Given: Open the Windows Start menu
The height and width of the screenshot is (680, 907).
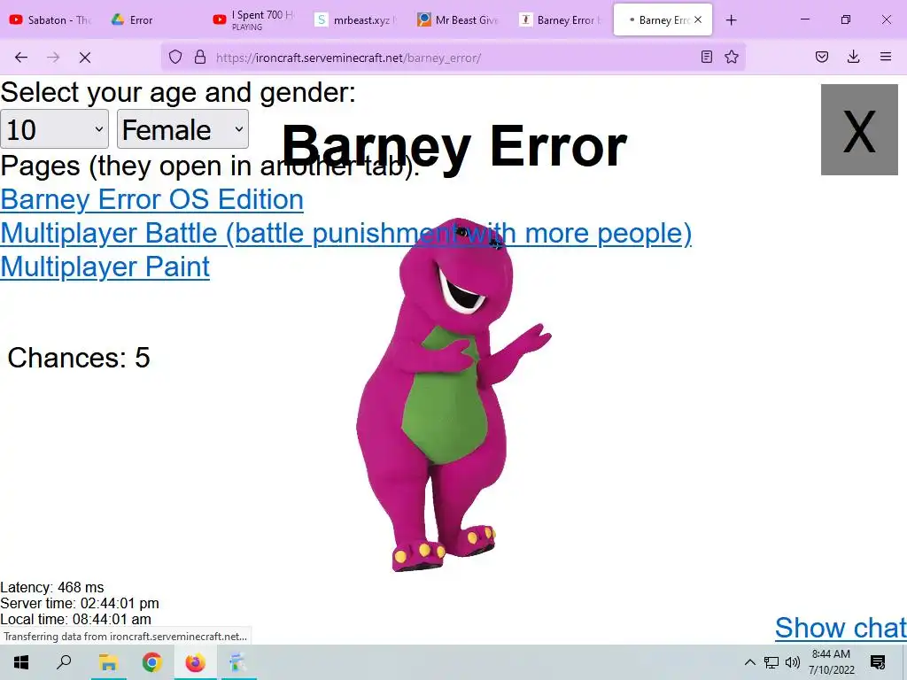Looking at the screenshot, I should pyautogui.click(x=21, y=662).
